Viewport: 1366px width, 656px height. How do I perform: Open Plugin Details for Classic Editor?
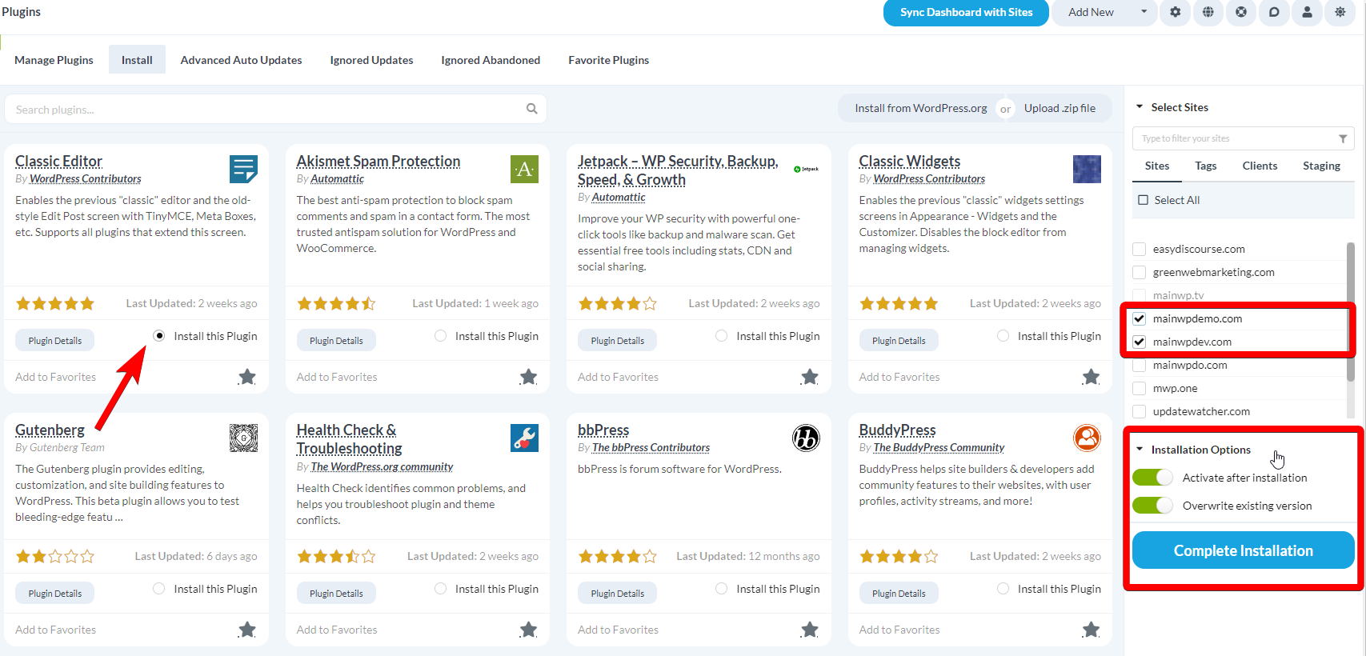(55, 340)
